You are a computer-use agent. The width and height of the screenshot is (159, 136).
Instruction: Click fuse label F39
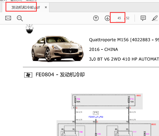(99, 134)
